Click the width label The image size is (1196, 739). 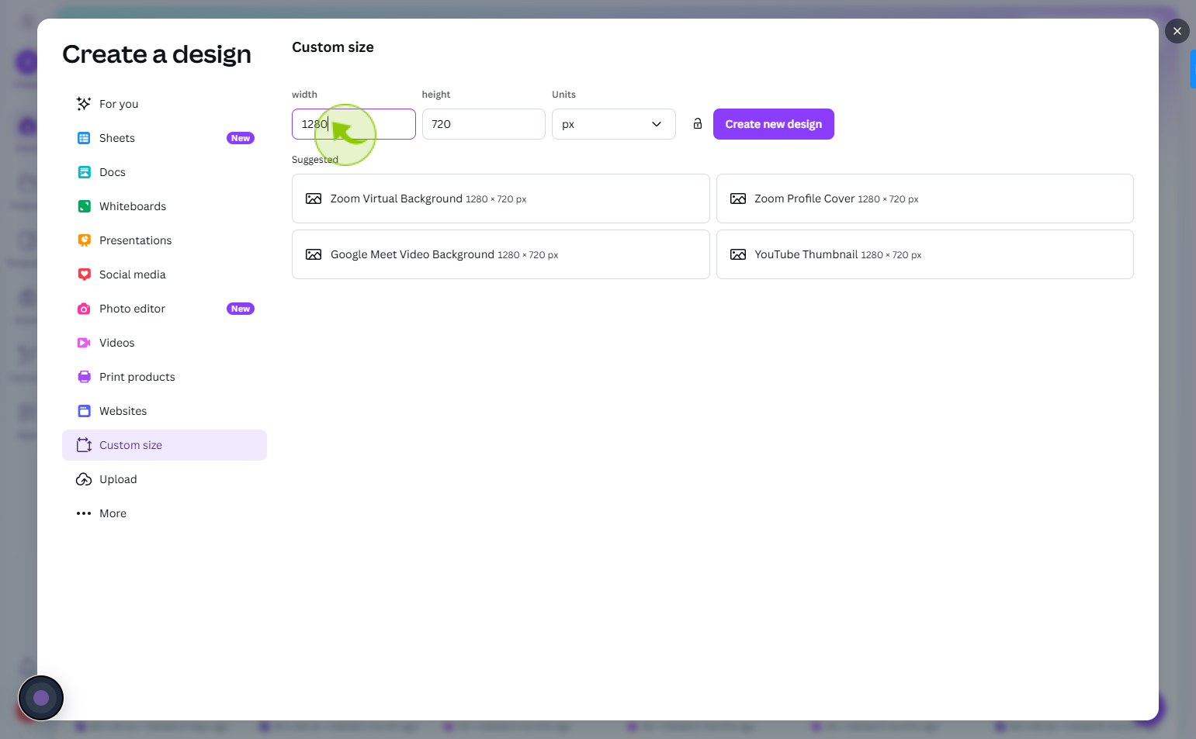coord(304,95)
